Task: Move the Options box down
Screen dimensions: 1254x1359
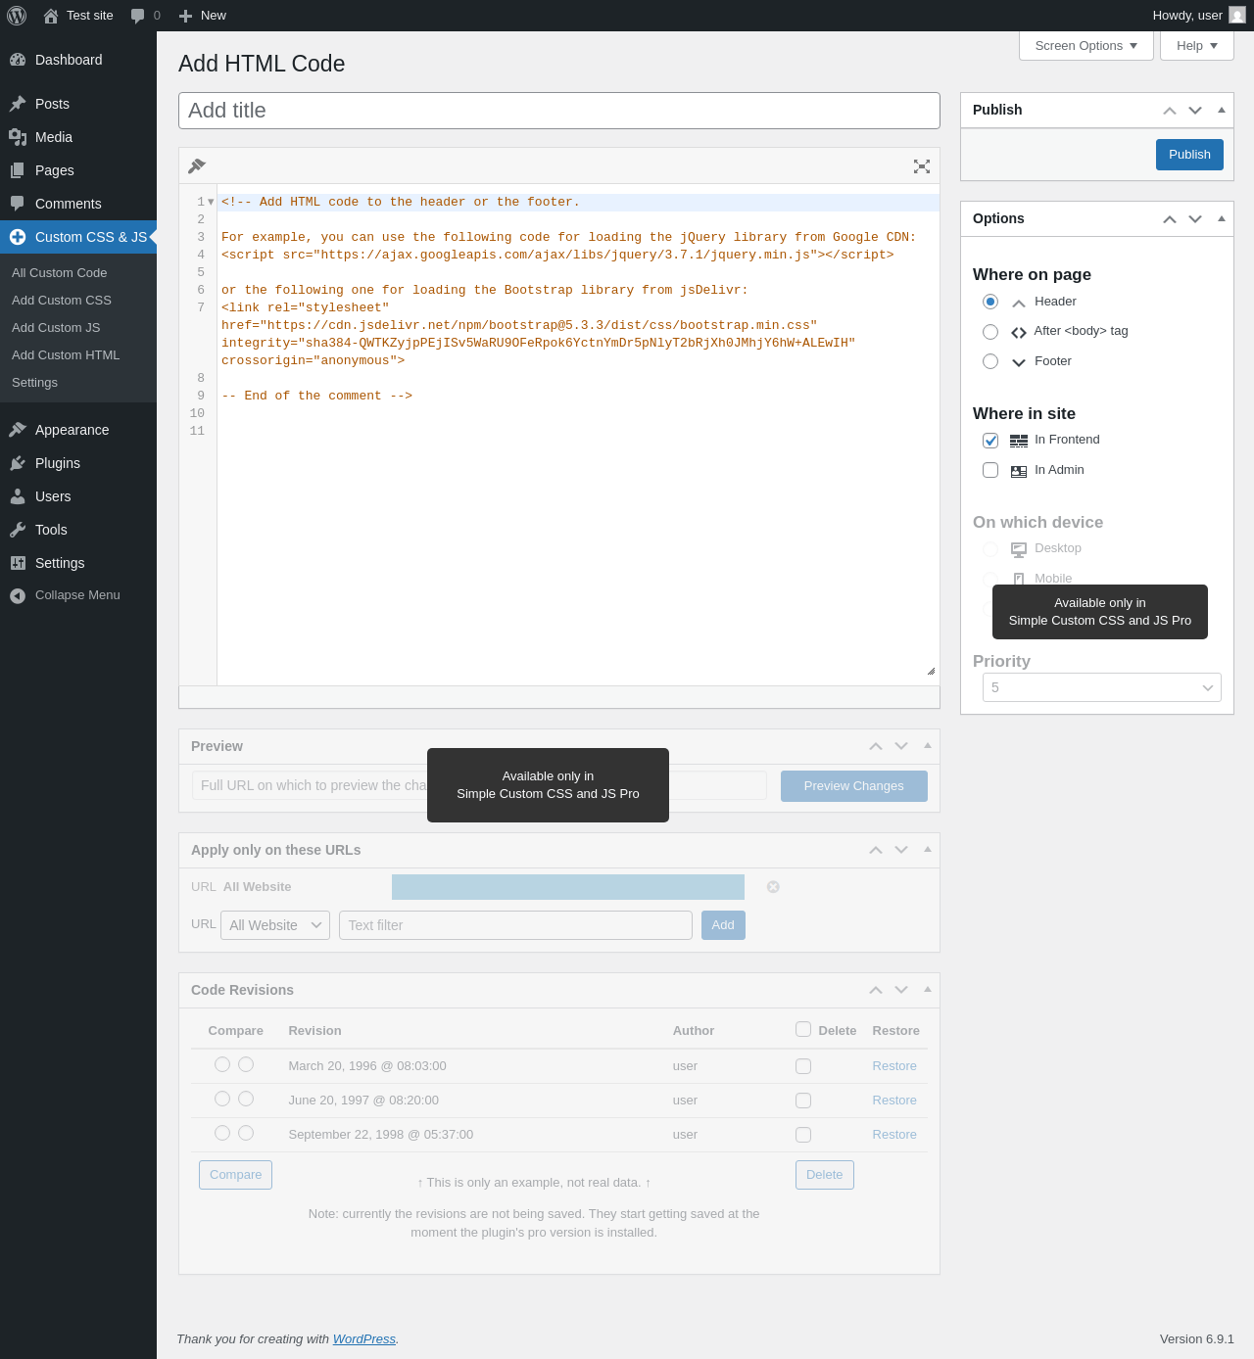Action: click(1195, 219)
